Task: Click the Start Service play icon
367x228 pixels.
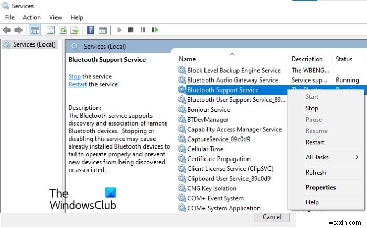Action: pyautogui.click(x=119, y=30)
